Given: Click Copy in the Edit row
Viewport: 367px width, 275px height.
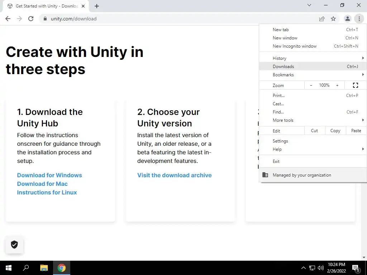Looking at the screenshot, I should [335, 131].
